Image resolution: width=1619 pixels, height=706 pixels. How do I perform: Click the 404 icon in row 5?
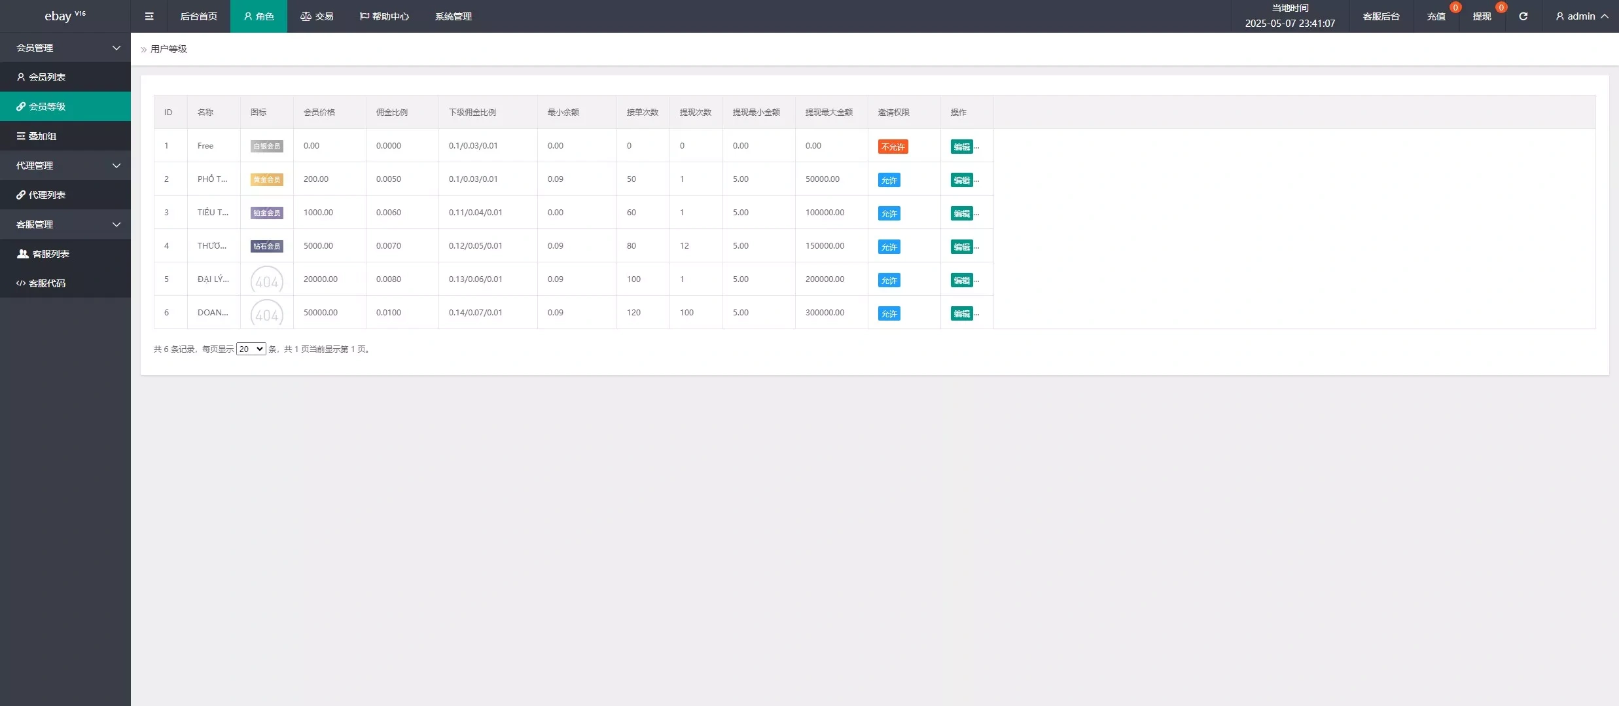click(267, 280)
